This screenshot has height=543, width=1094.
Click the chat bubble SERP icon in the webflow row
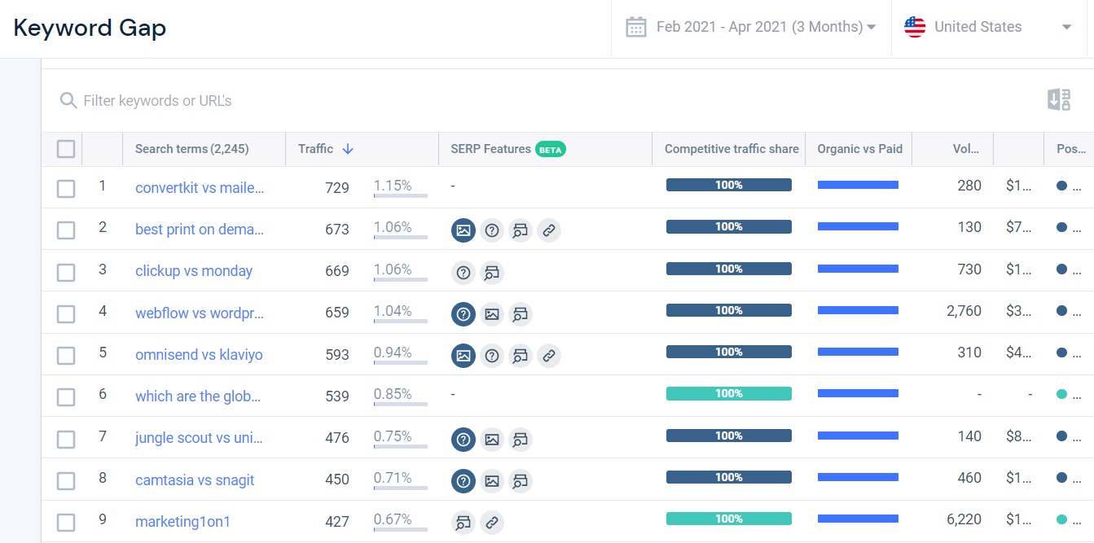[x=521, y=313]
